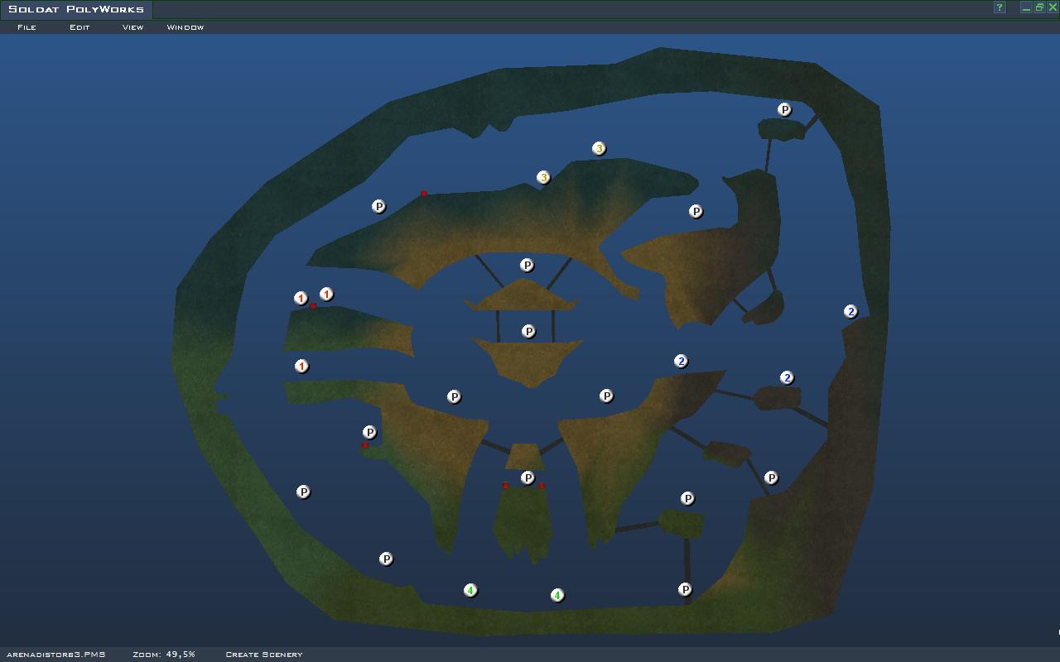
Task: Open the View menu
Action: click(132, 27)
